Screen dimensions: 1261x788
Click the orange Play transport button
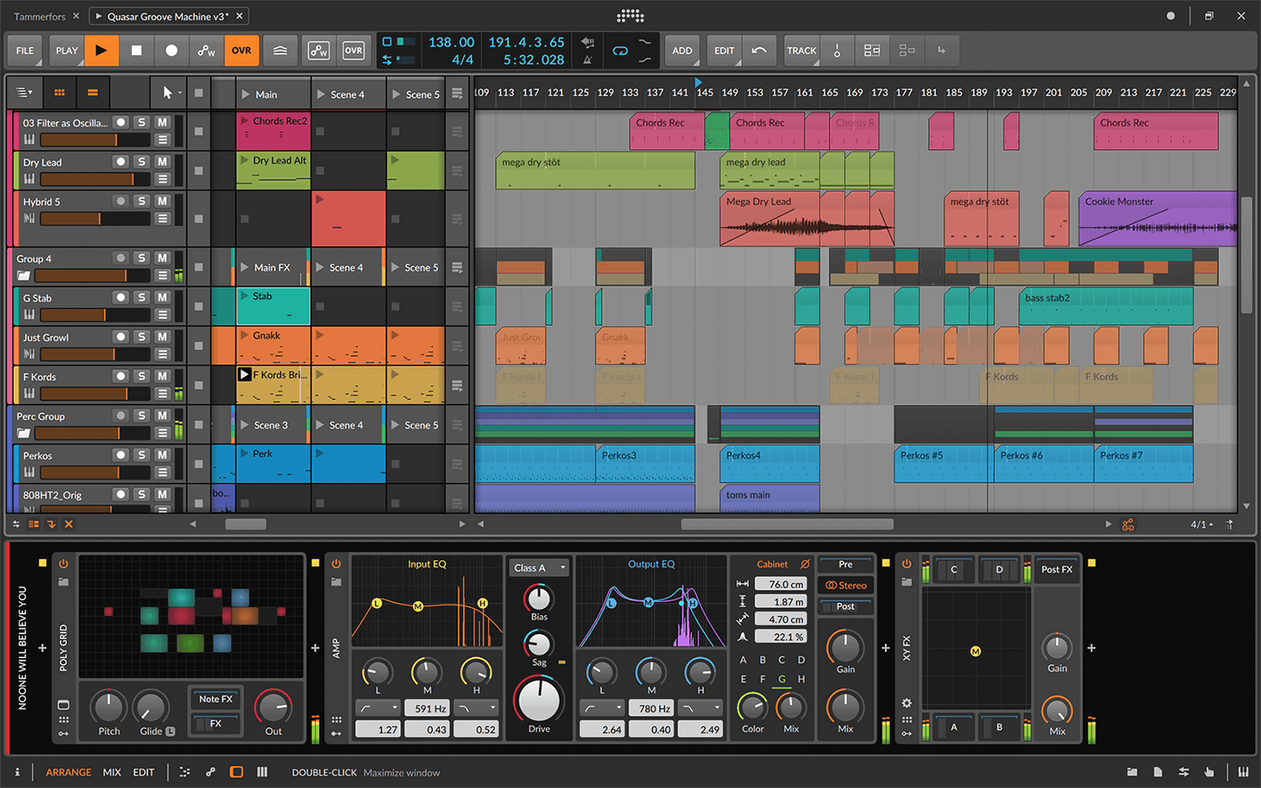coord(101,51)
